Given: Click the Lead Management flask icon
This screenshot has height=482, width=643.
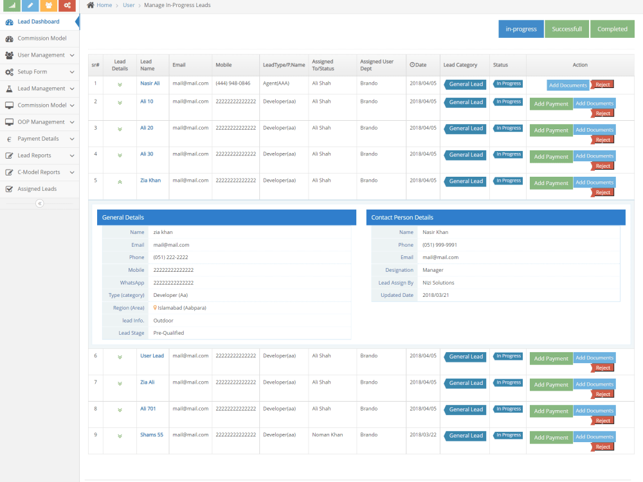Looking at the screenshot, I should pos(9,89).
